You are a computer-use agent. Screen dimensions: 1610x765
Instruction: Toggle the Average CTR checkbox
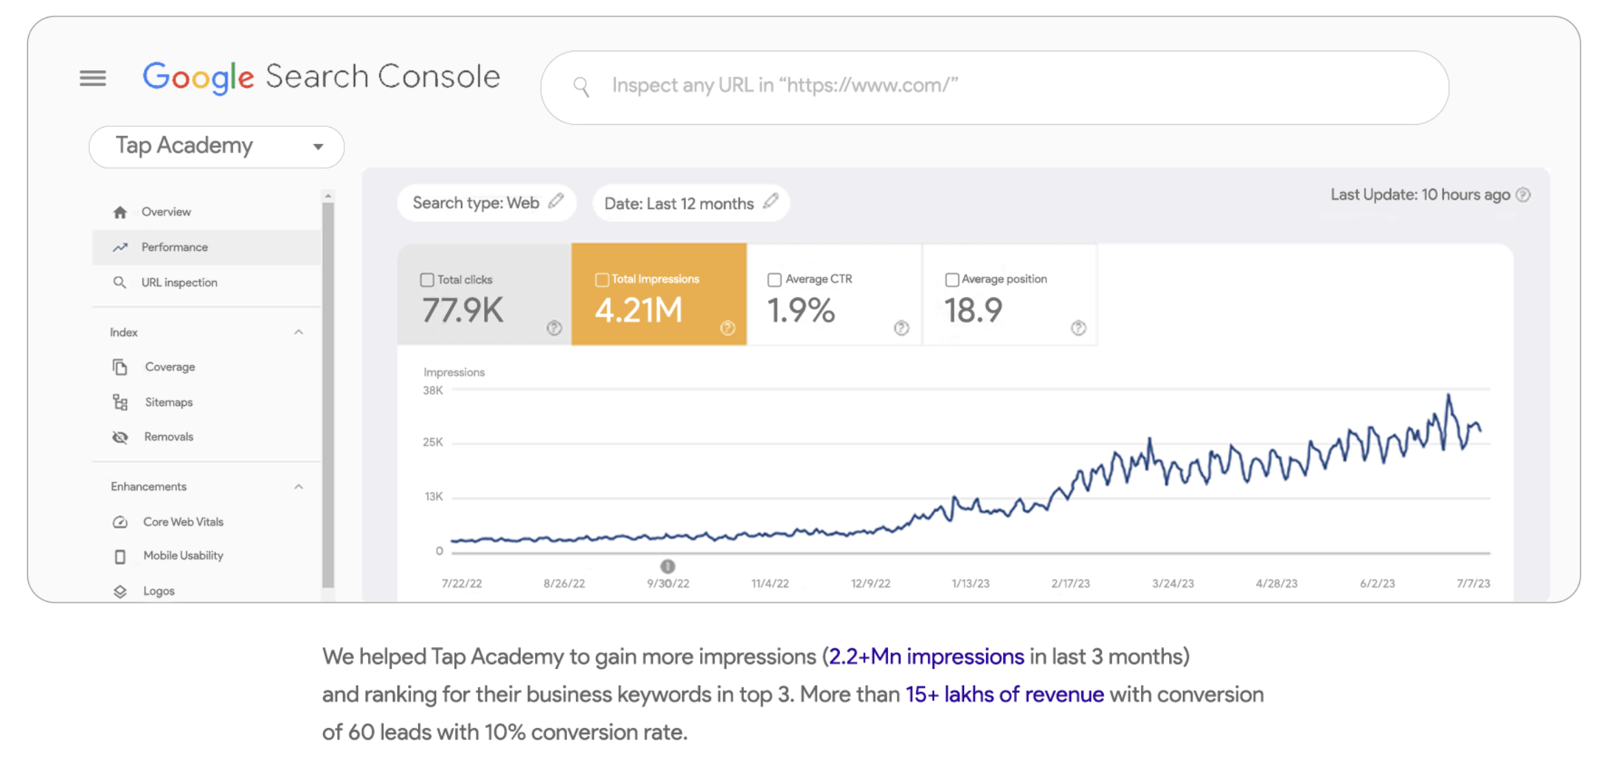[x=775, y=280]
